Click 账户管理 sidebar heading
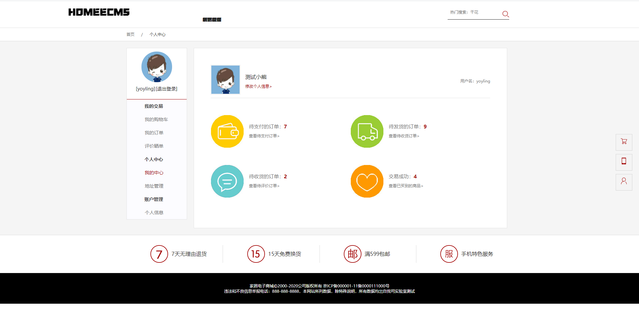The image size is (639, 313). tap(154, 199)
